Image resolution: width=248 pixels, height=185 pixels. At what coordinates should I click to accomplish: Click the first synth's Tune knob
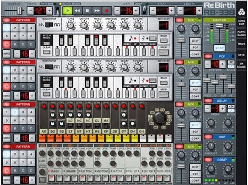click(71, 25)
